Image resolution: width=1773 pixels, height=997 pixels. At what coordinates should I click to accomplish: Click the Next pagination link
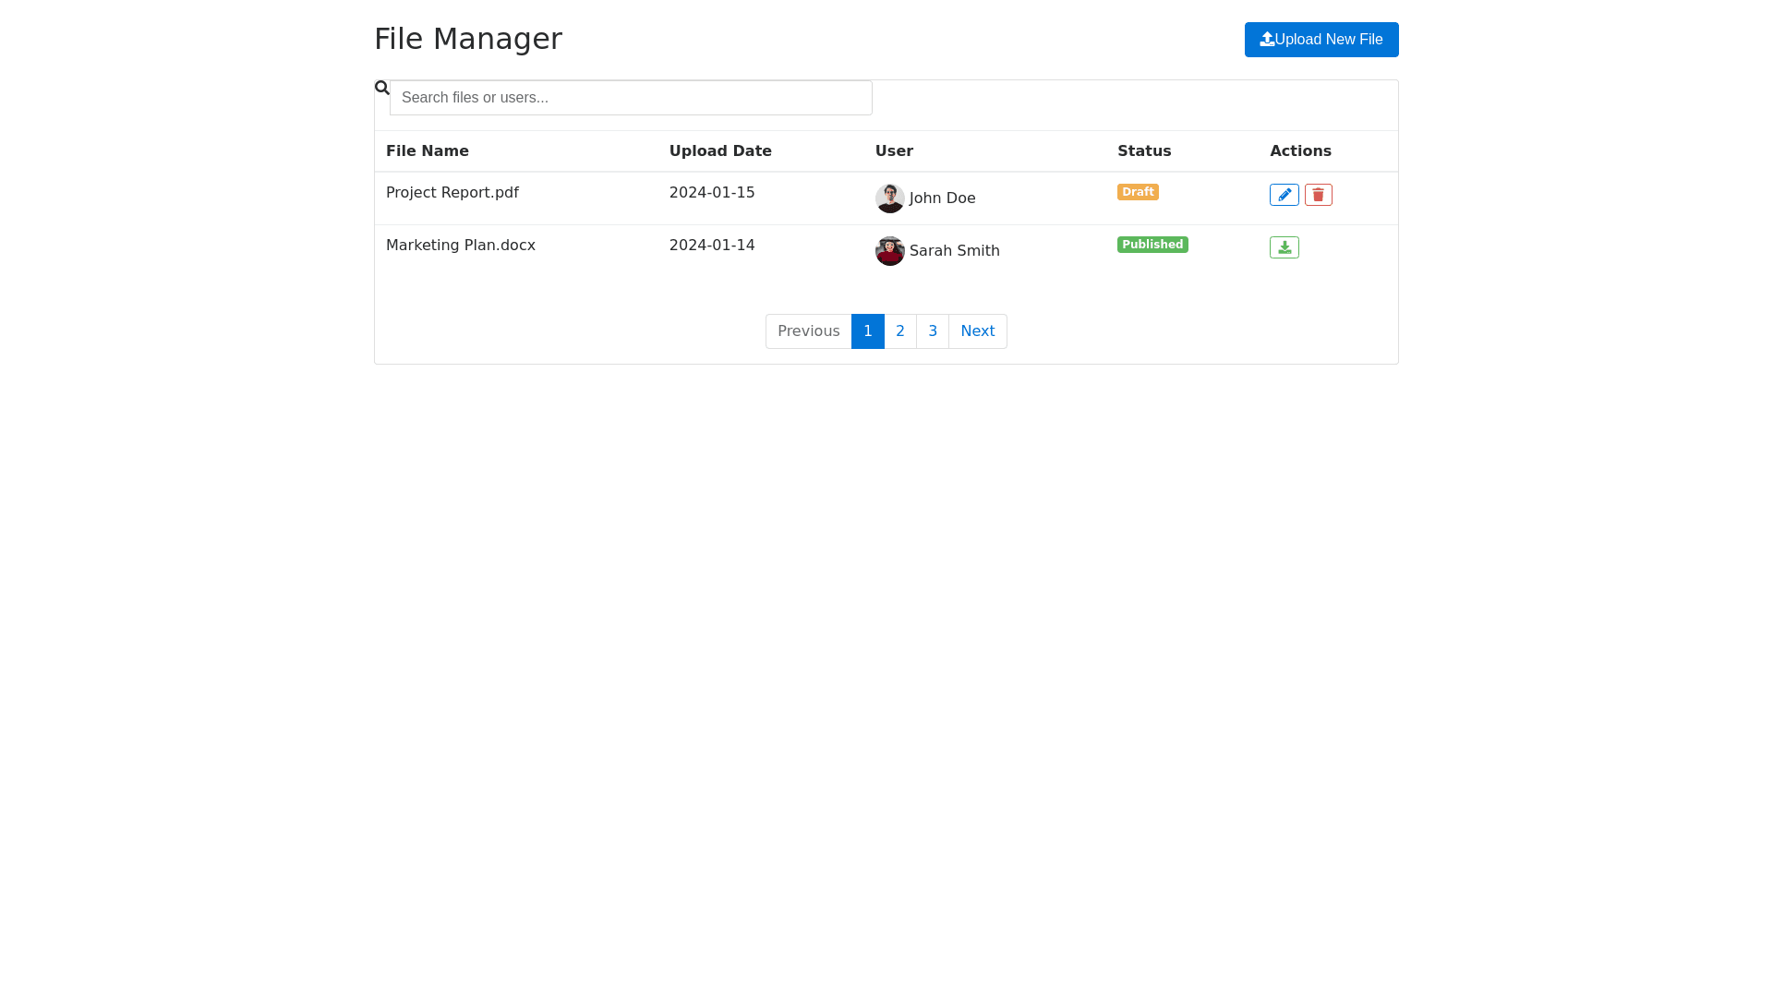coord(977,331)
